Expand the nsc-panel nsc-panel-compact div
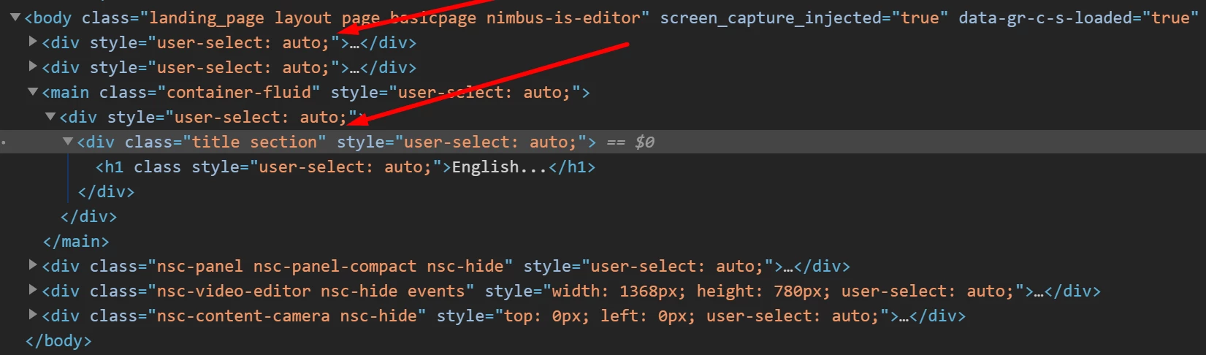 33,265
